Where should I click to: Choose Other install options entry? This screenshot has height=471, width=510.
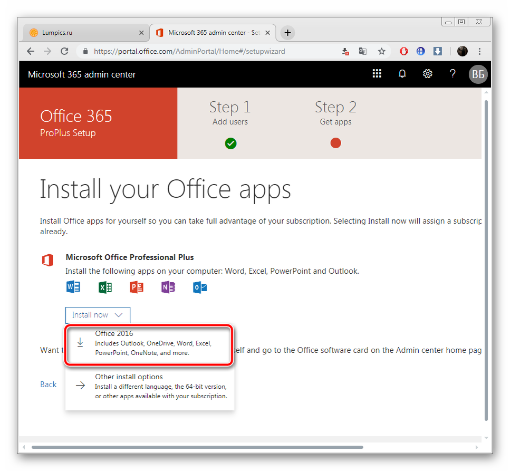150,386
